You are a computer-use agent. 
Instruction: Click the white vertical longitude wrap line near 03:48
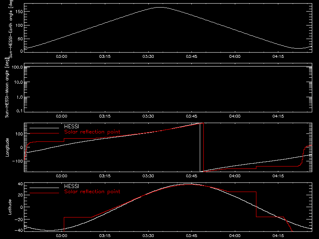point(200,147)
